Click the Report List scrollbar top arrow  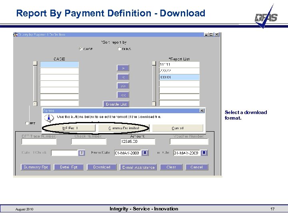tap(154, 63)
